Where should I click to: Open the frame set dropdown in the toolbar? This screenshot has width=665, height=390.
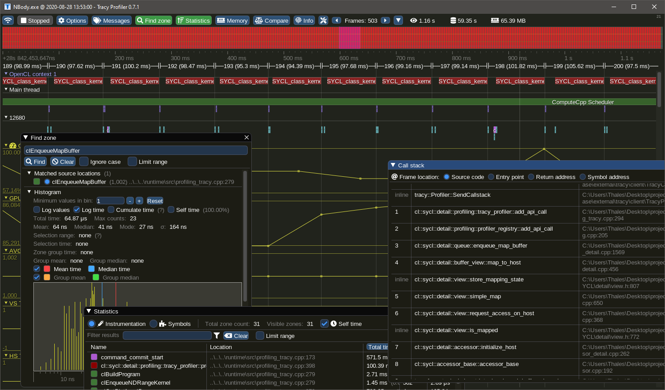pos(398,20)
